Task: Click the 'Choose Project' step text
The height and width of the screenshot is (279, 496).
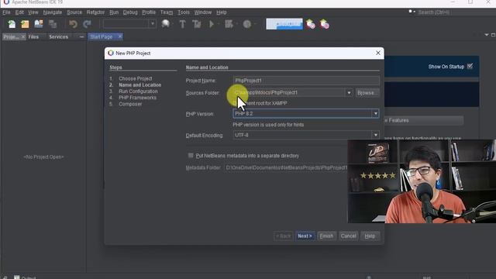Action: tap(136, 78)
